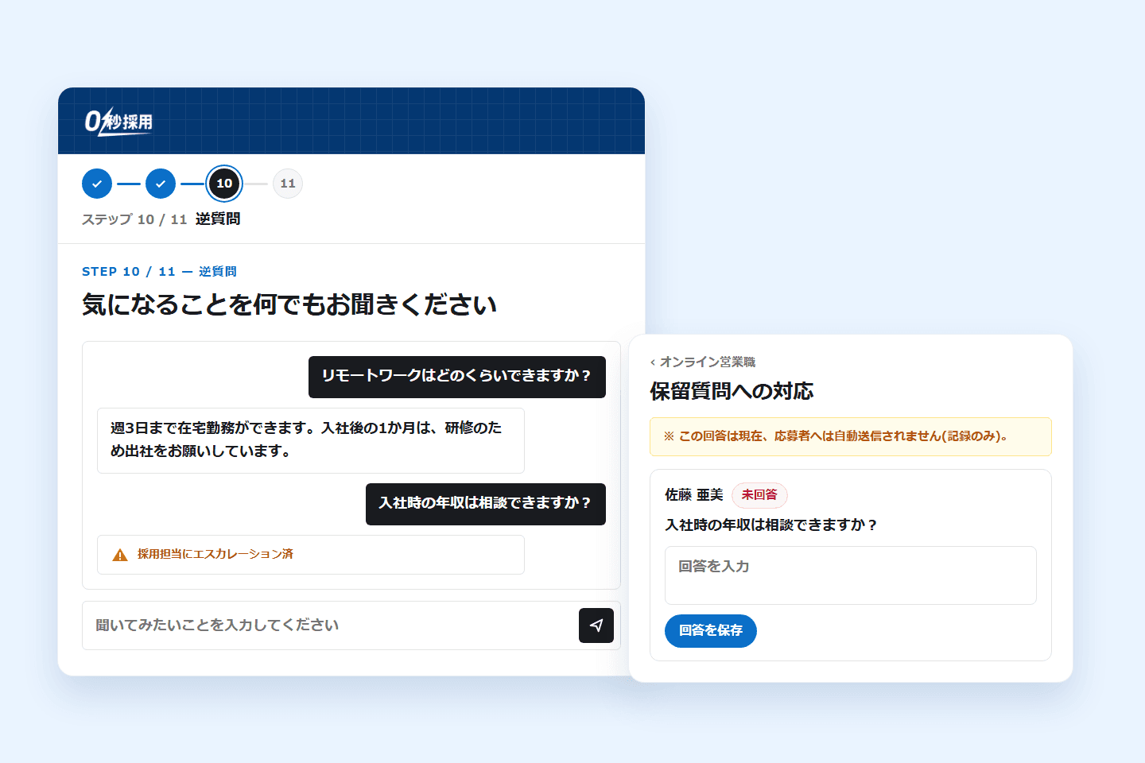Select the second completed step checkmark circle
This screenshot has width=1145, height=763.
click(161, 184)
